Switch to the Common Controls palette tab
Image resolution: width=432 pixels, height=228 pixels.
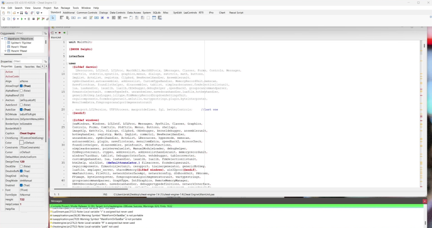coord(87,13)
